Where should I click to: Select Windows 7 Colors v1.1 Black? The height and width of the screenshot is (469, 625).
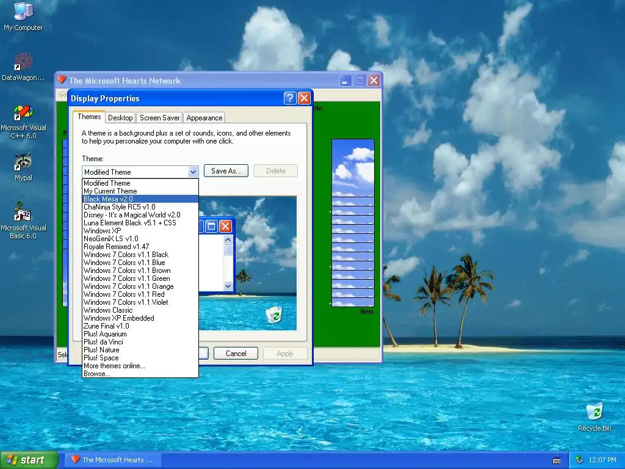point(140,255)
